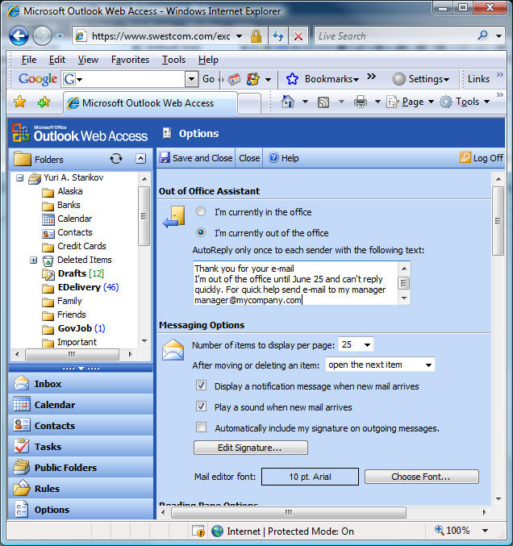The width and height of the screenshot is (513, 546).
Task: Open the Favorites menu
Action: pos(130,60)
